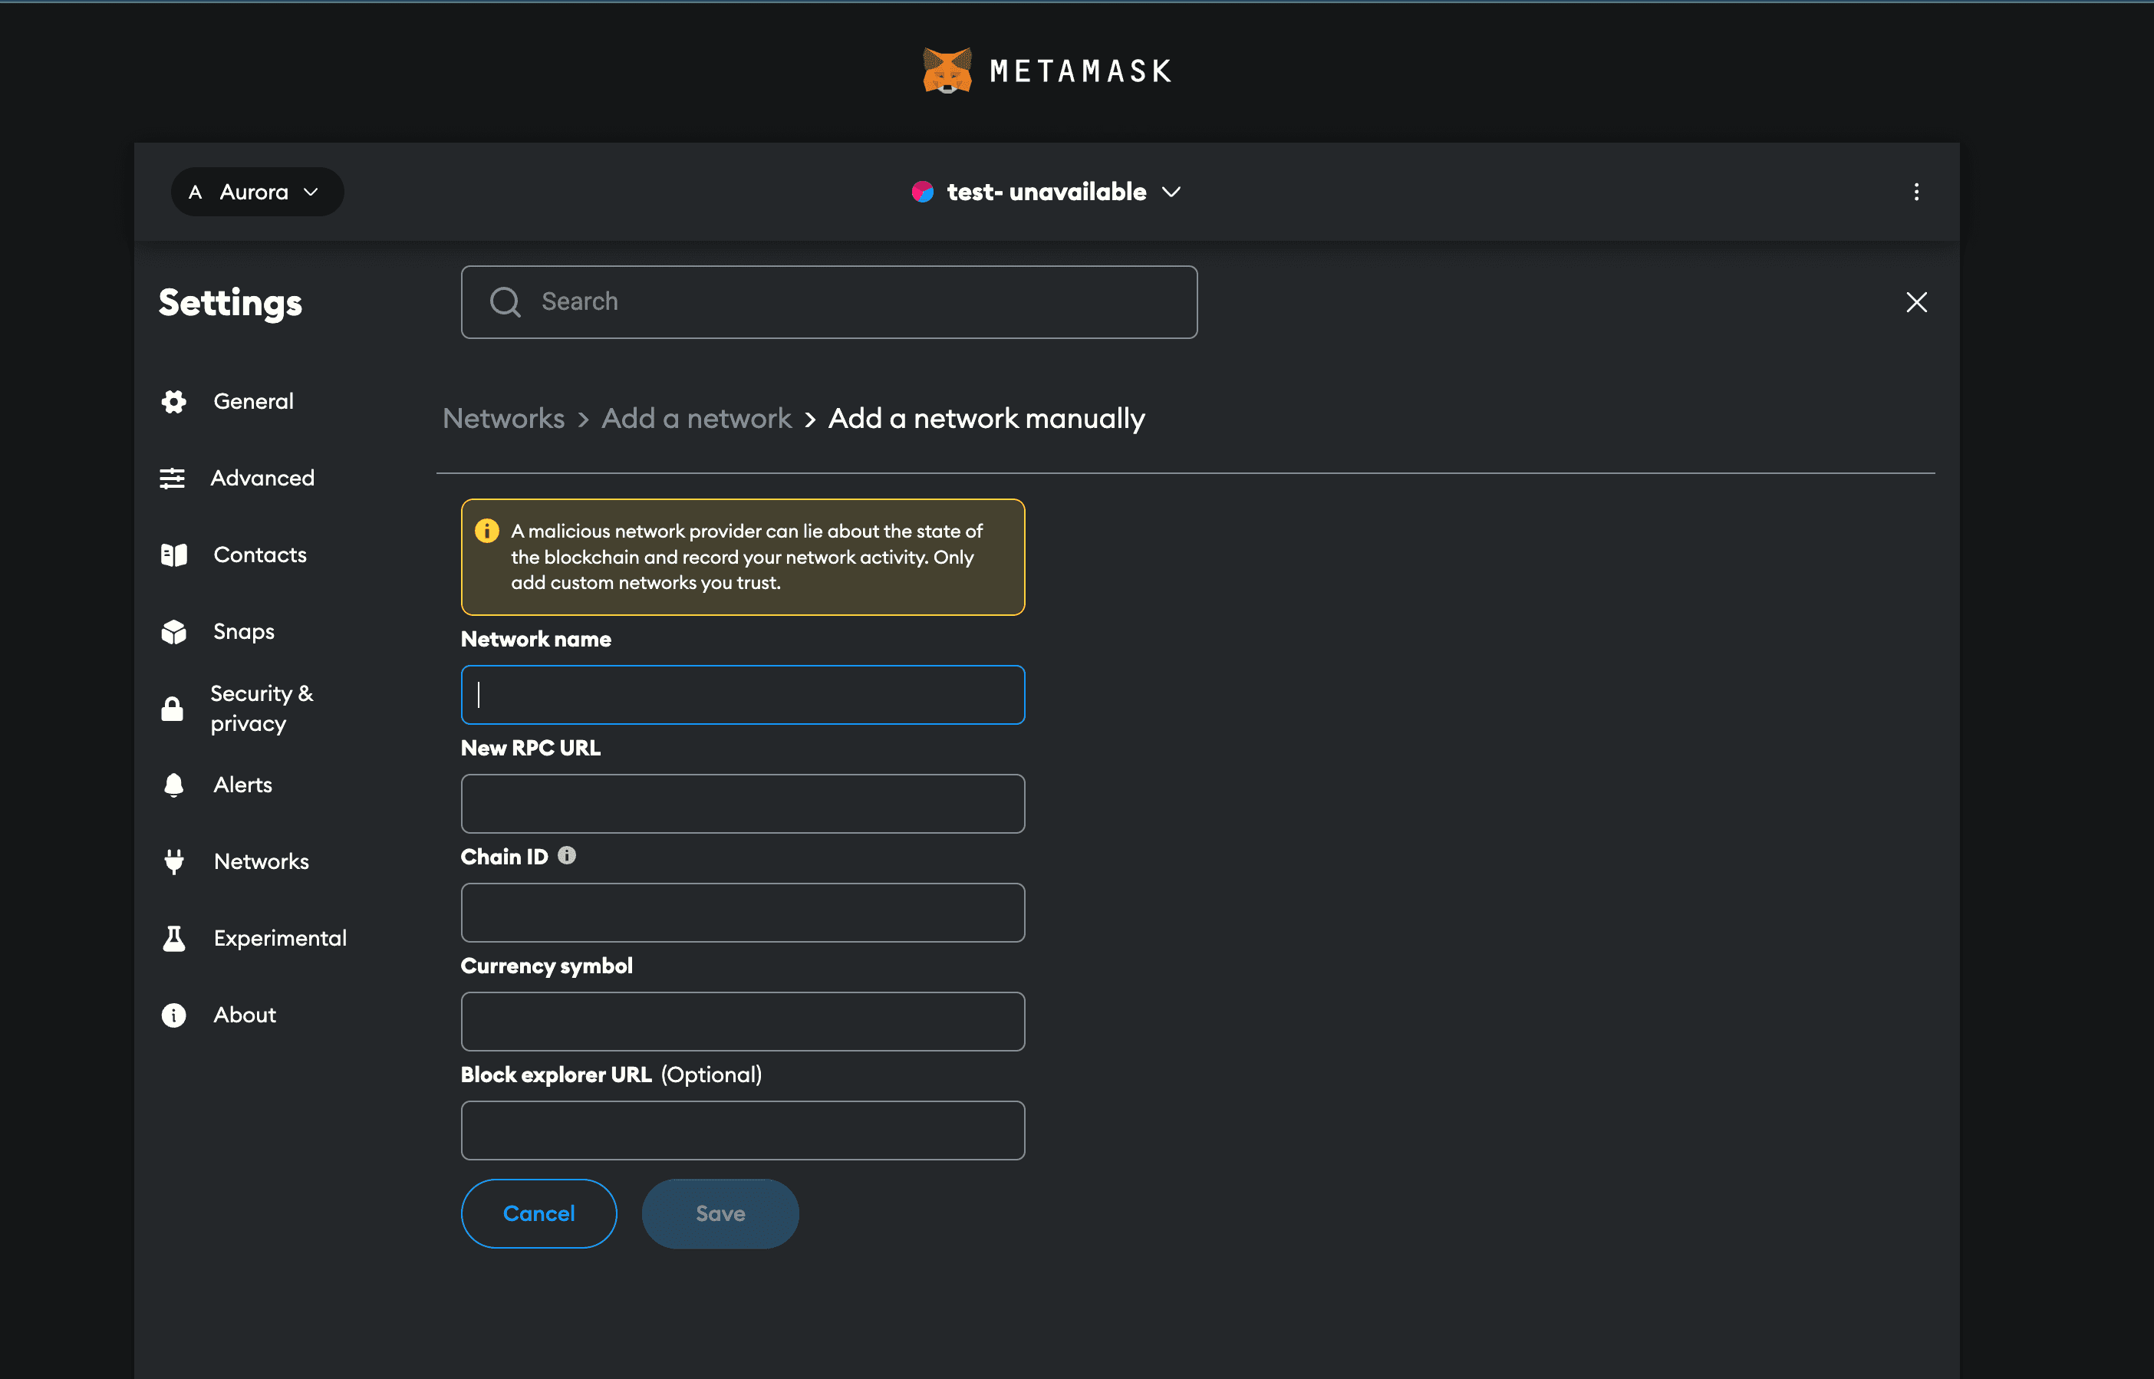Click the Experimental flask icon
The image size is (2154, 1379).
click(x=174, y=939)
